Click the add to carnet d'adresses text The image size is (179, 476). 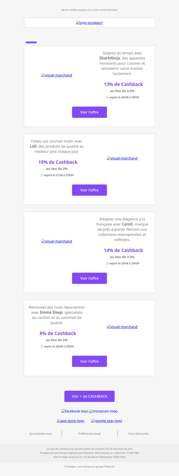click(x=89, y=10)
